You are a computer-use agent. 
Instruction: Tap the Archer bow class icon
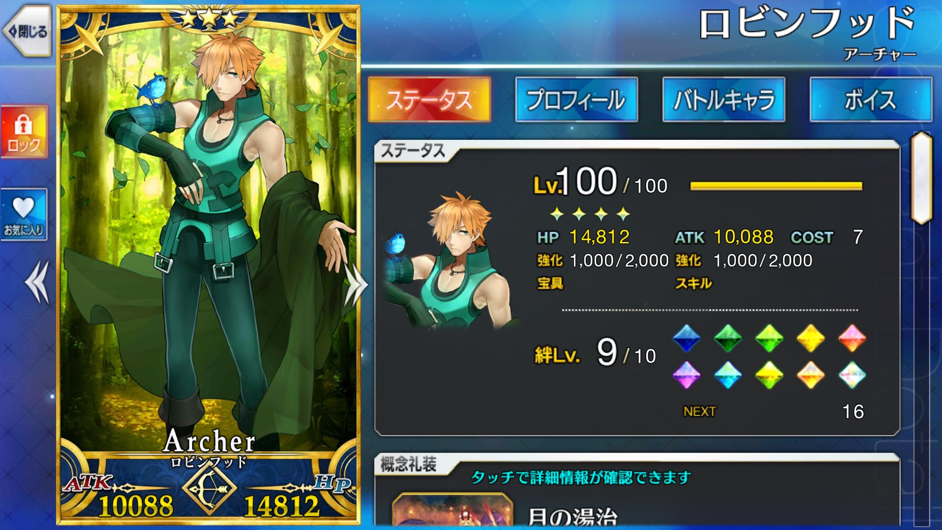[x=209, y=489]
